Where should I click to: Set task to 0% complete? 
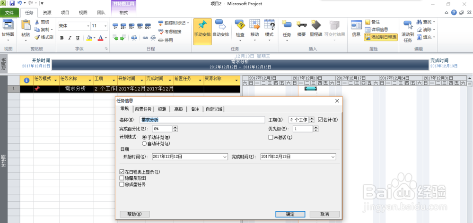[115, 26]
